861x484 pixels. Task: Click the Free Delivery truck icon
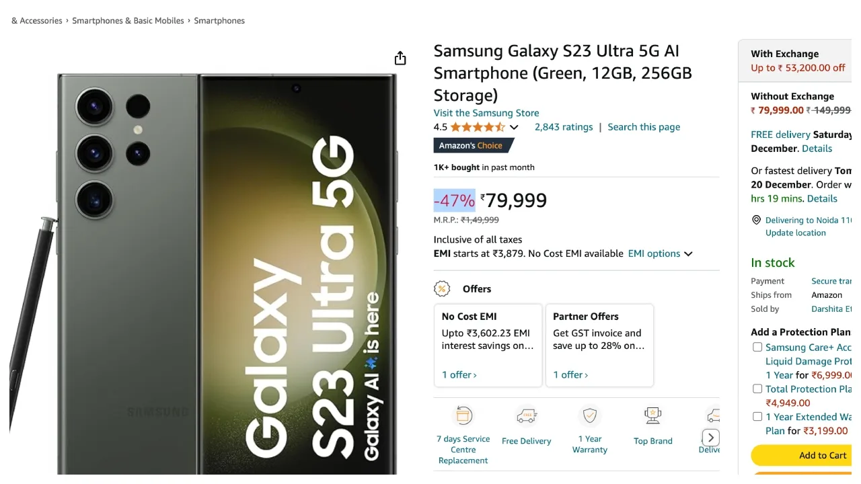coord(526,417)
